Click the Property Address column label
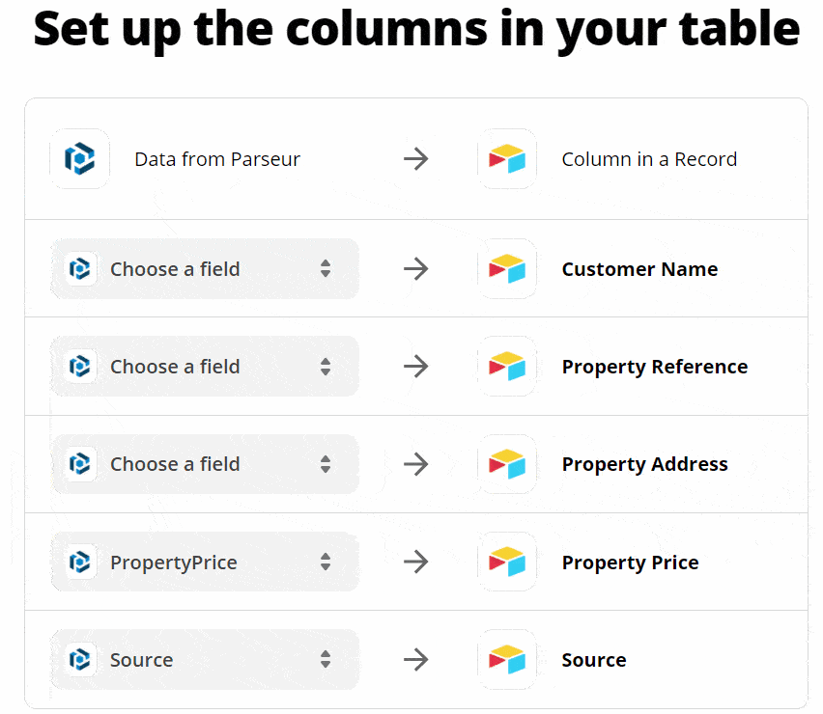 click(644, 463)
